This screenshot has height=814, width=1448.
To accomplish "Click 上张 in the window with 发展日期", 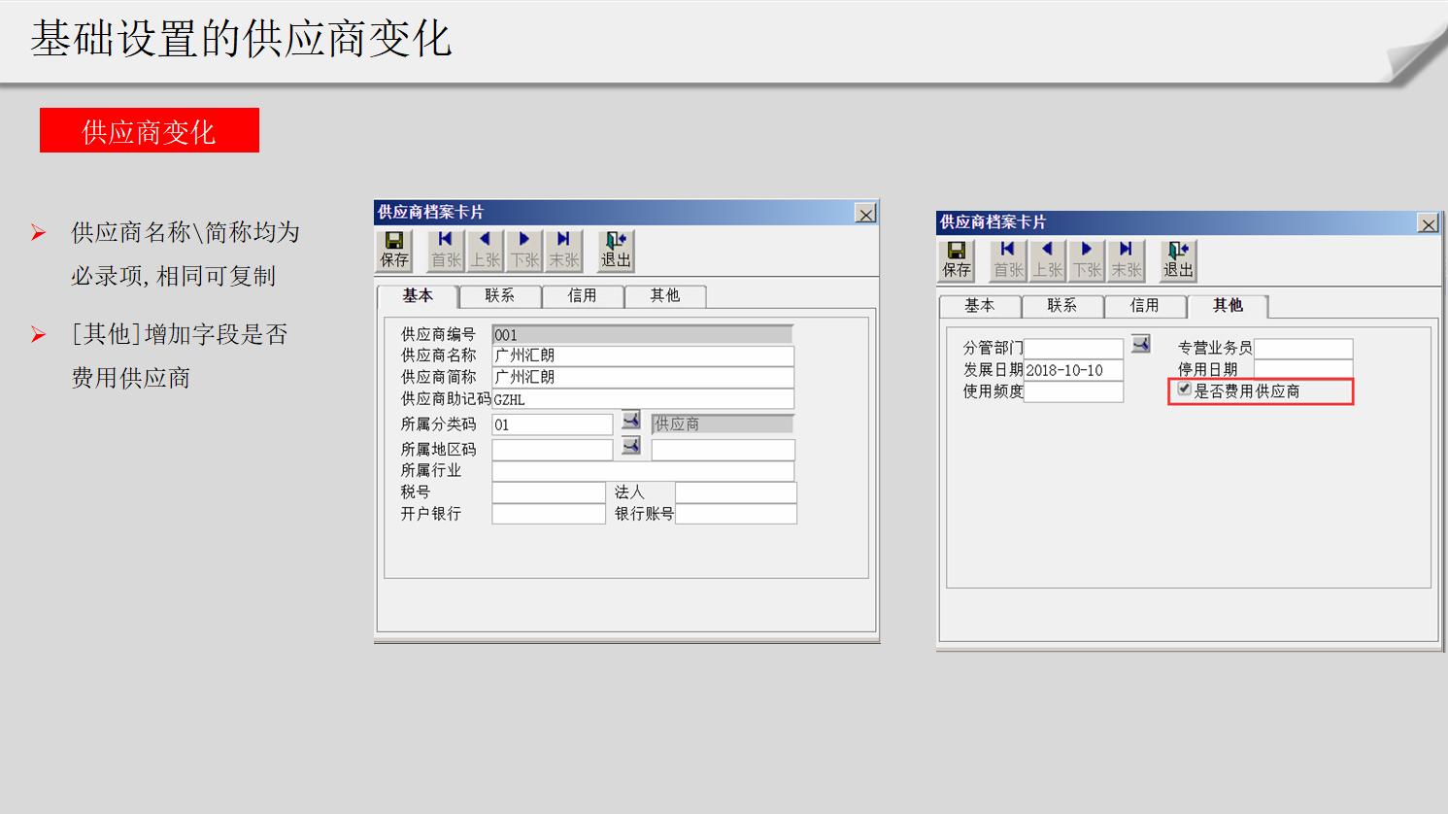I will (1047, 259).
